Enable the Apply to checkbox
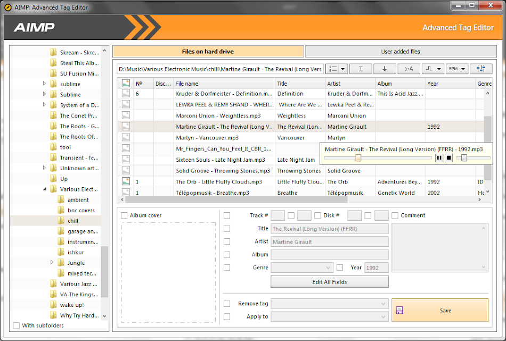The height and width of the screenshot is (341, 506). click(x=227, y=317)
